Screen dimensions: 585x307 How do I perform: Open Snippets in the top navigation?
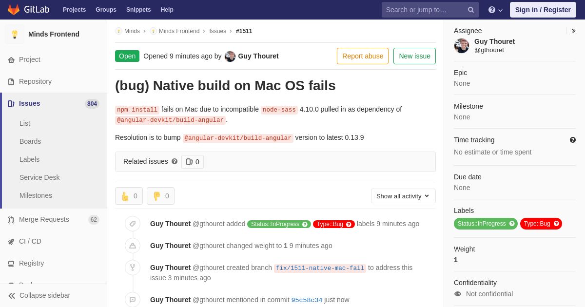click(138, 10)
